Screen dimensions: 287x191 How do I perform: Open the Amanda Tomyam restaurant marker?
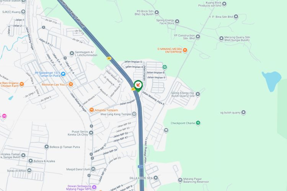point(91,110)
